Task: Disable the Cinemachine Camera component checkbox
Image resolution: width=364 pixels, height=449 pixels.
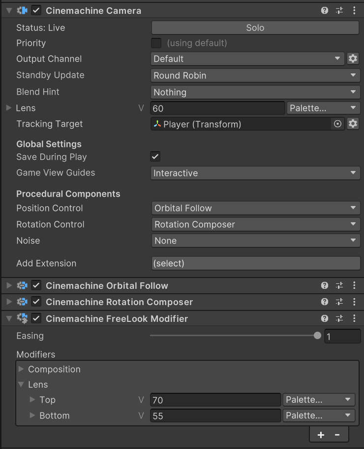Action: 36,10
